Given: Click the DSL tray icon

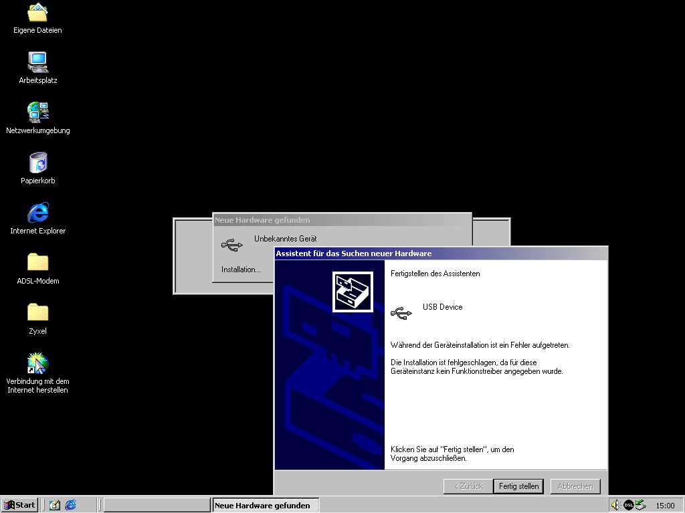Looking at the screenshot, I should click(x=628, y=505).
